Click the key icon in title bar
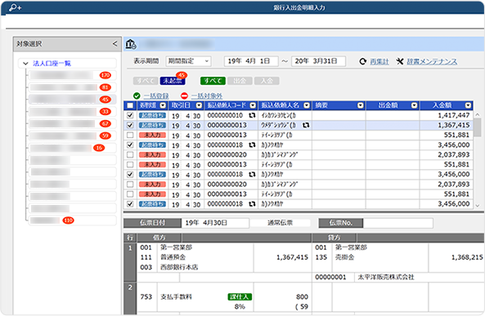 click(x=15, y=7)
